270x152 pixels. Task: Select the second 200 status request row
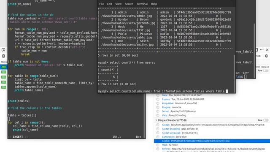(3, 72)
